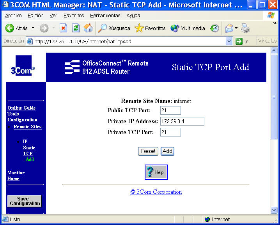Open the Configuration sidebar link

(23, 120)
